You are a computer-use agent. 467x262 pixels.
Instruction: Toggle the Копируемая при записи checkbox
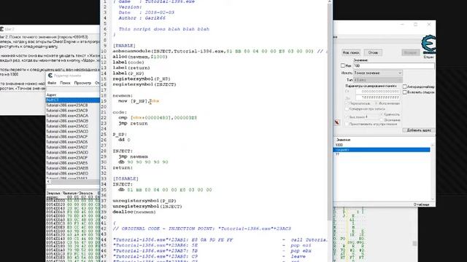click(347, 109)
